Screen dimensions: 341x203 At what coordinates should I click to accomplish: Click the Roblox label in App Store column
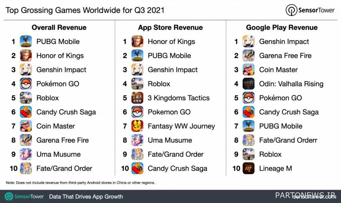point(159,84)
